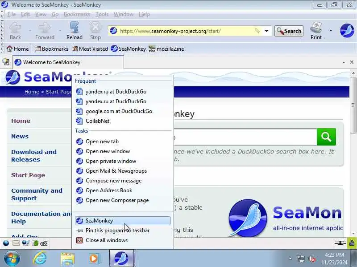Viewport: 357px width, 267px height.
Task: Open the Bookmarks menu
Action: (x=77, y=14)
